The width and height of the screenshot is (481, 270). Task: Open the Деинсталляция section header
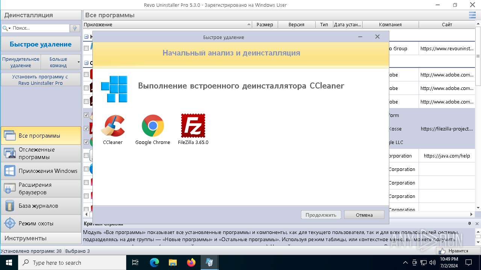(41, 15)
